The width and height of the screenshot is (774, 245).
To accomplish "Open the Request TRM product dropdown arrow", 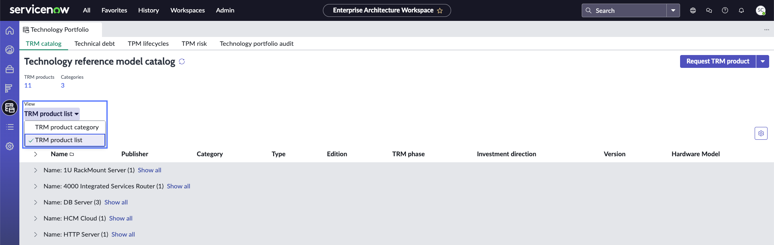I will 763,61.
